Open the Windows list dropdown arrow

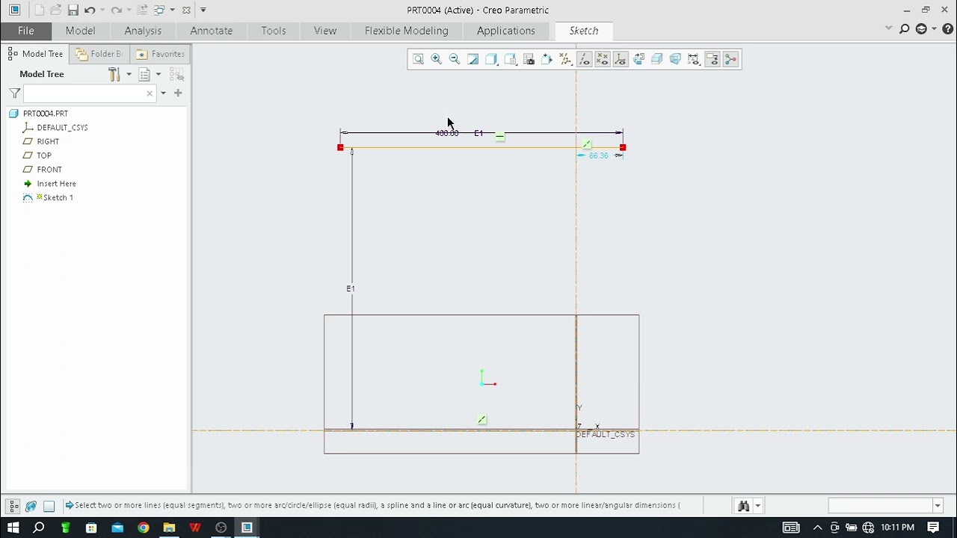172,10
